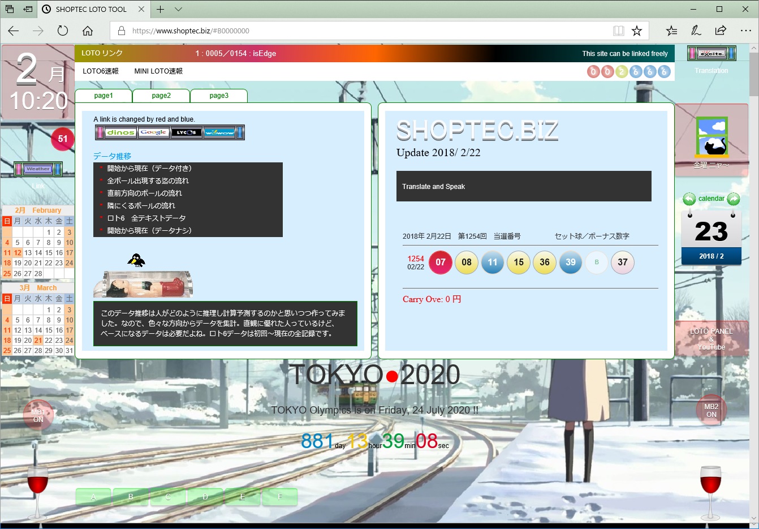Refresh the current page
Screen dimensions: 759x529
tap(63, 31)
